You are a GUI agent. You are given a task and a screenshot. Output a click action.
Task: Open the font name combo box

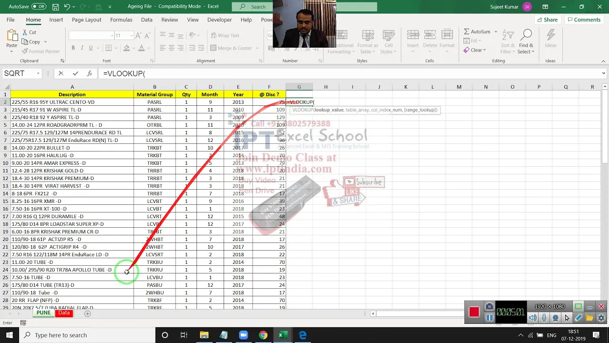[x=91, y=35]
